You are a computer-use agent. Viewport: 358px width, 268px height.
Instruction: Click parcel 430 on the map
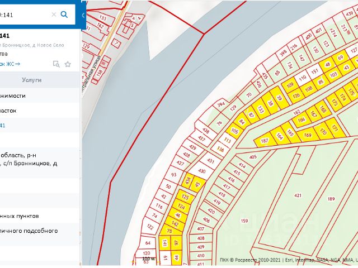click(x=202, y=171)
